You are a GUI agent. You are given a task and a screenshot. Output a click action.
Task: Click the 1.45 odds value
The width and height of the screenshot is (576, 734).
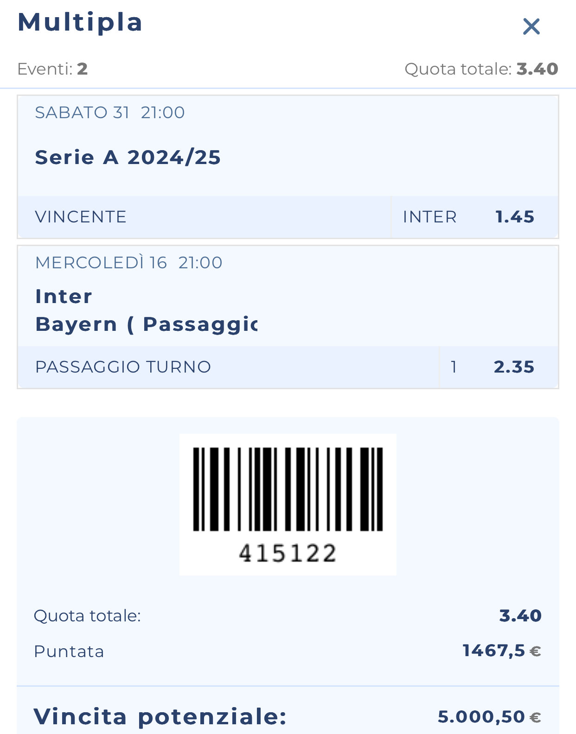[x=514, y=217]
